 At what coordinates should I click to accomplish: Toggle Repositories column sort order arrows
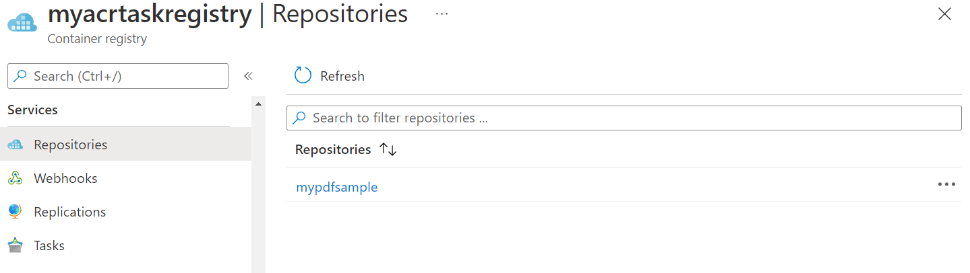coord(388,149)
